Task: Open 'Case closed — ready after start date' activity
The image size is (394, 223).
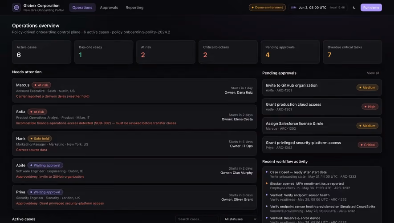Action: [x=322, y=174]
